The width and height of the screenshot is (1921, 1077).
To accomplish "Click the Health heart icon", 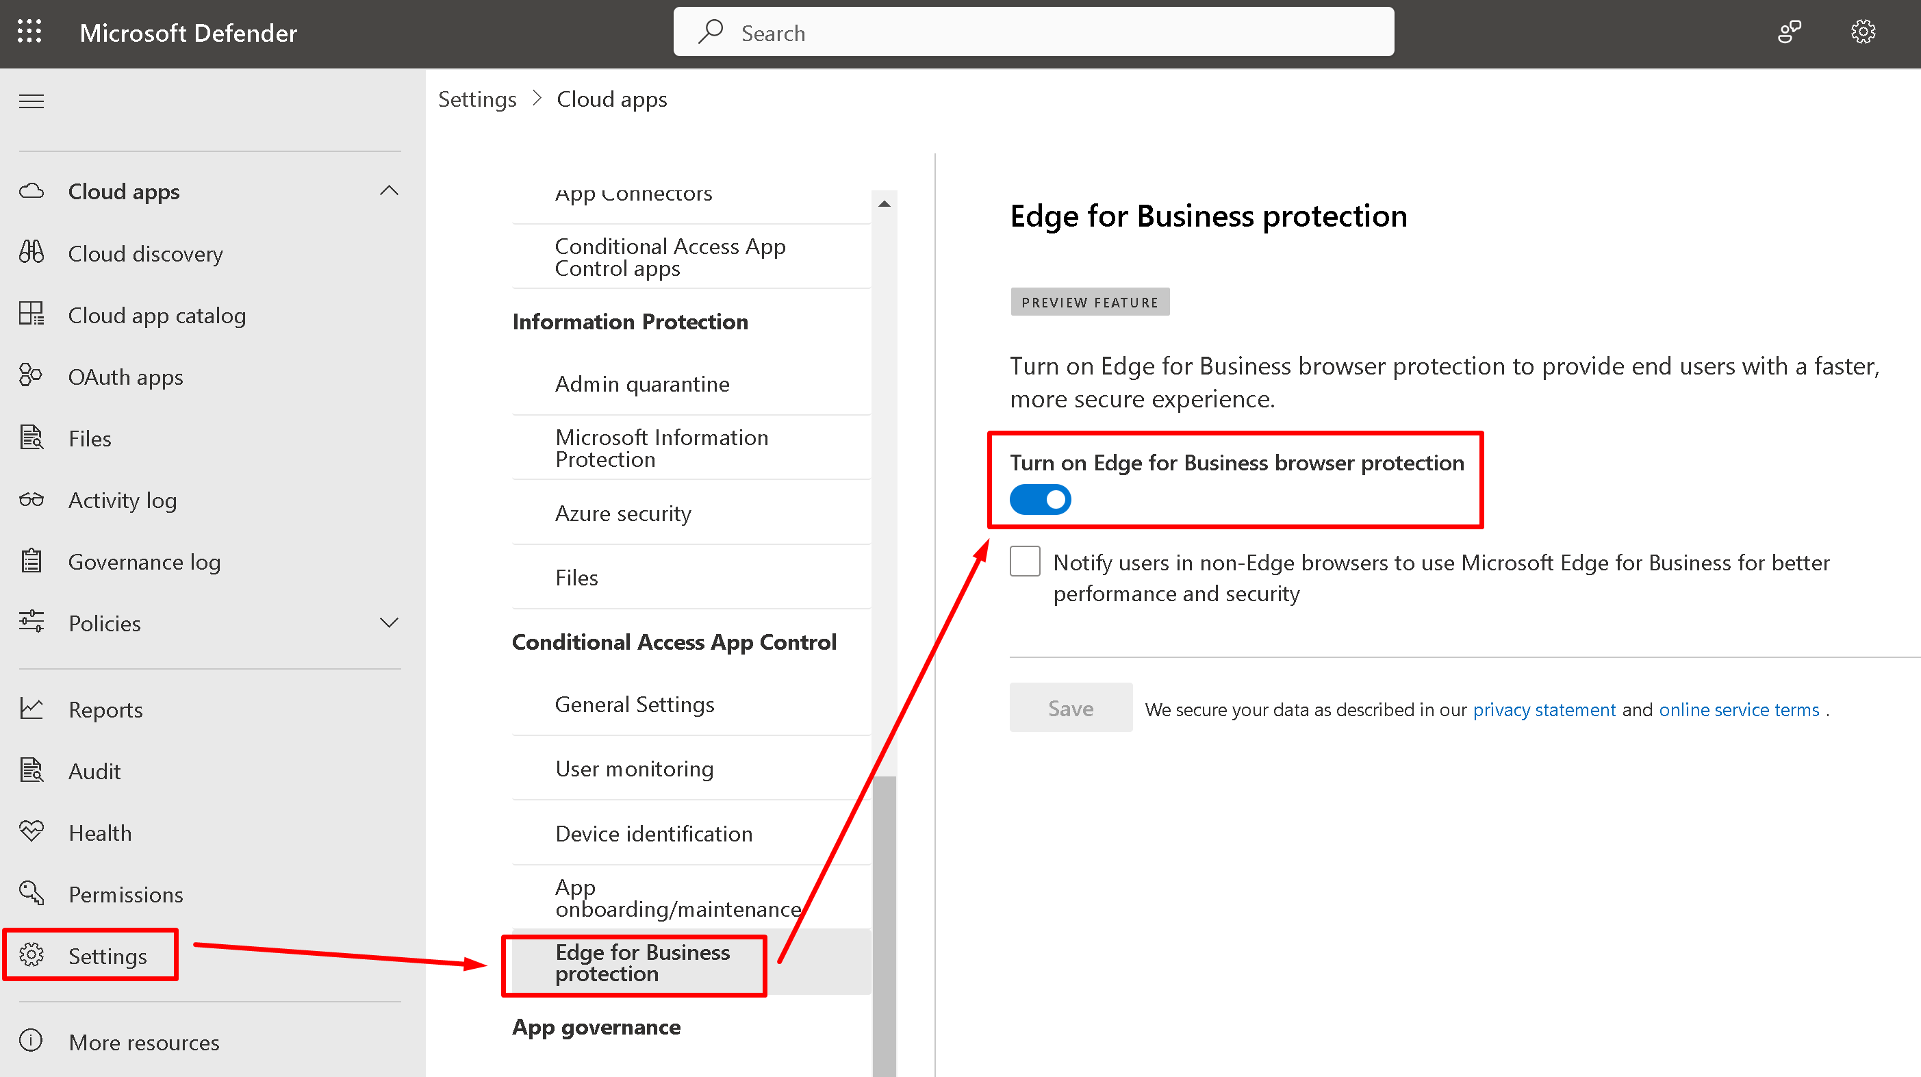I will (x=31, y=832).
